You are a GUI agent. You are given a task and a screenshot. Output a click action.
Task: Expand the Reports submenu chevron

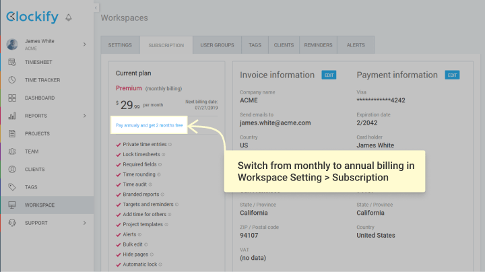coord(85,116)
